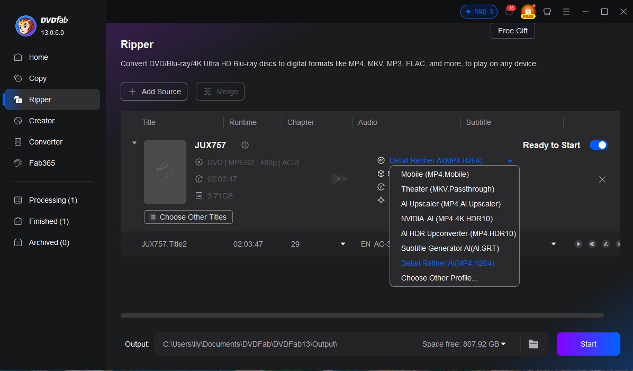Open the Chapter 29 dropdown arrow
This screenshot has height=371, width=633.
tap(343, 244)
